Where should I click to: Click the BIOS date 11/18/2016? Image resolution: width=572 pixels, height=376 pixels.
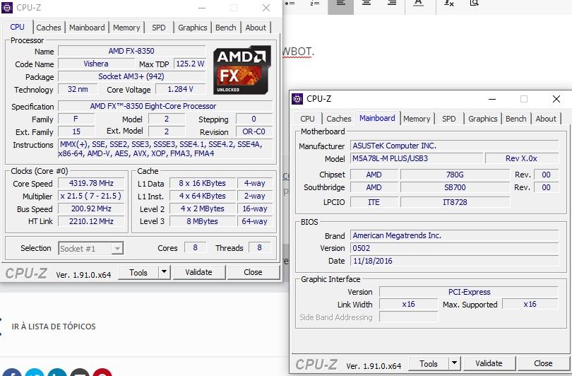point(455,261)
